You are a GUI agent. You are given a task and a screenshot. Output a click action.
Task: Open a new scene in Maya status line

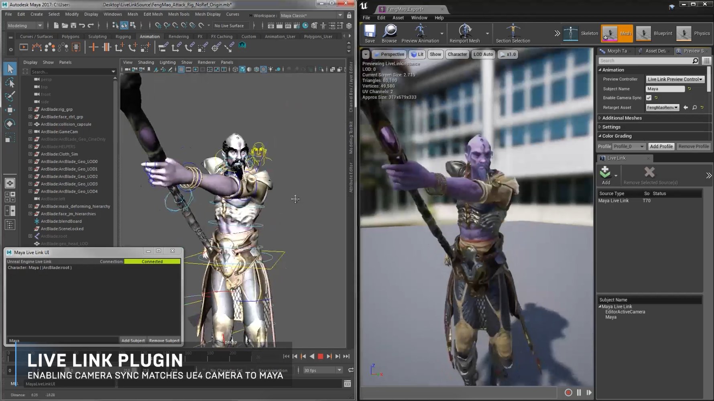click(x=56, y=25)
